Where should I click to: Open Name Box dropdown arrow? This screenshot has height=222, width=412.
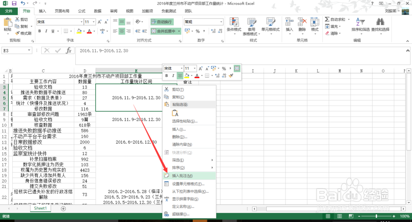point(29,50)
